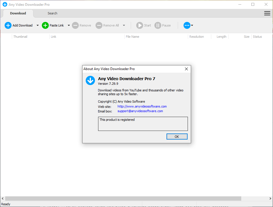Close the main Any Video Downloader Pro window

266,4
